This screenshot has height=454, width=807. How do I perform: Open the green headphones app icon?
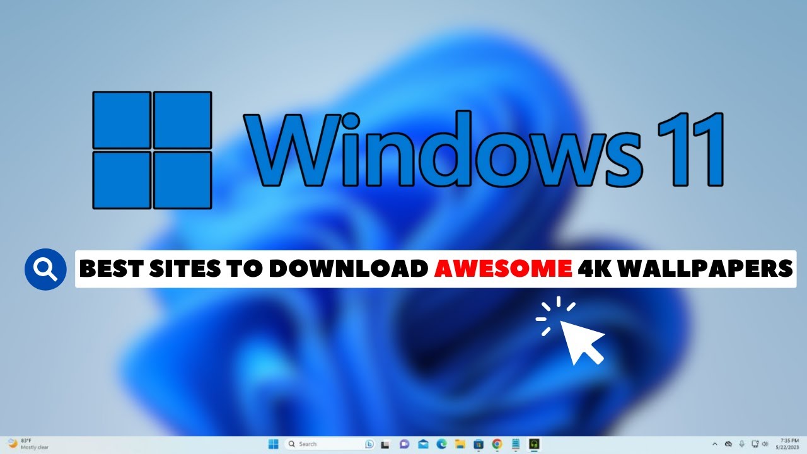tap(534, 444)
